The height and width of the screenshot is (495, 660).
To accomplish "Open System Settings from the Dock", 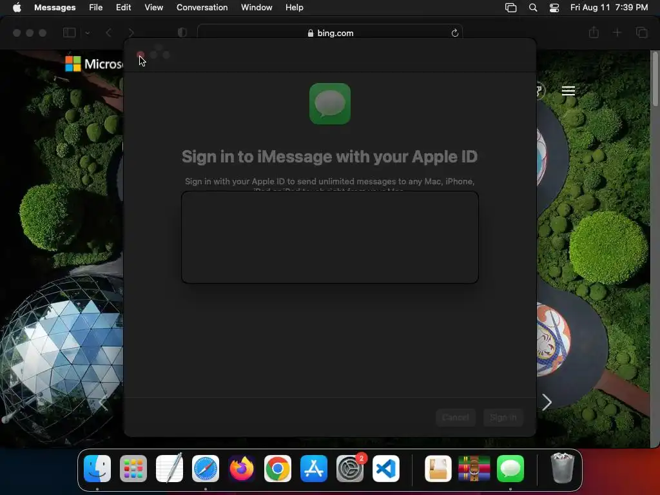I will (x=350, y=469).
